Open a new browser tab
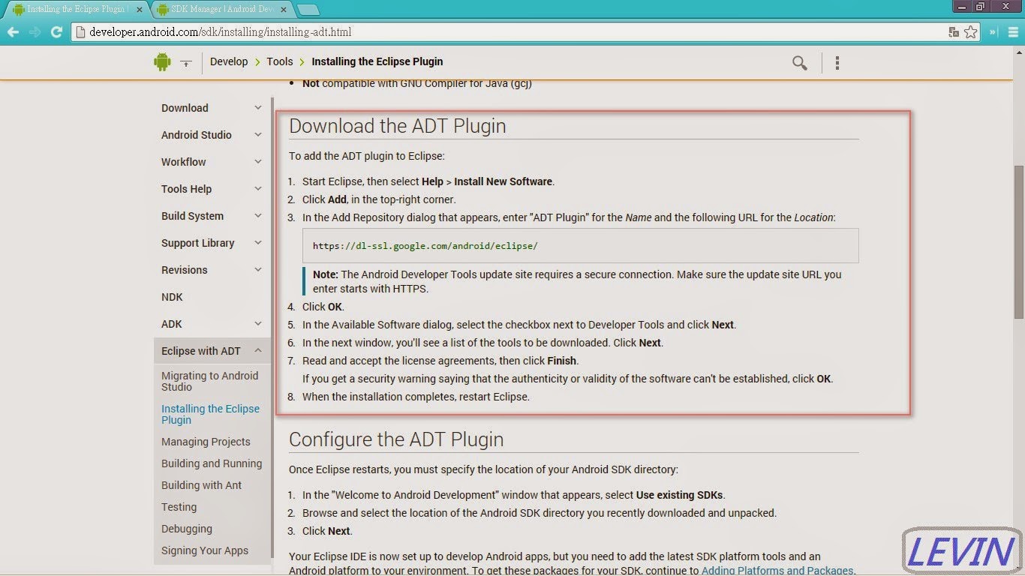The width and height of the screenshot is (1025, 576). [308, 10]
